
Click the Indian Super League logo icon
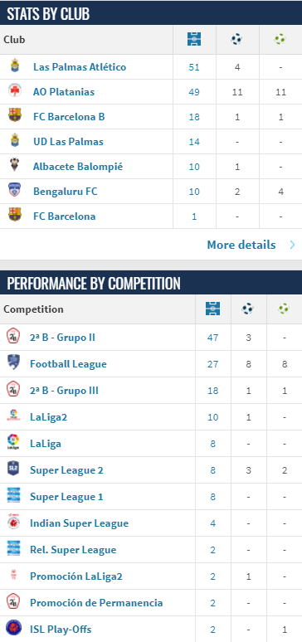coord(13,522)
